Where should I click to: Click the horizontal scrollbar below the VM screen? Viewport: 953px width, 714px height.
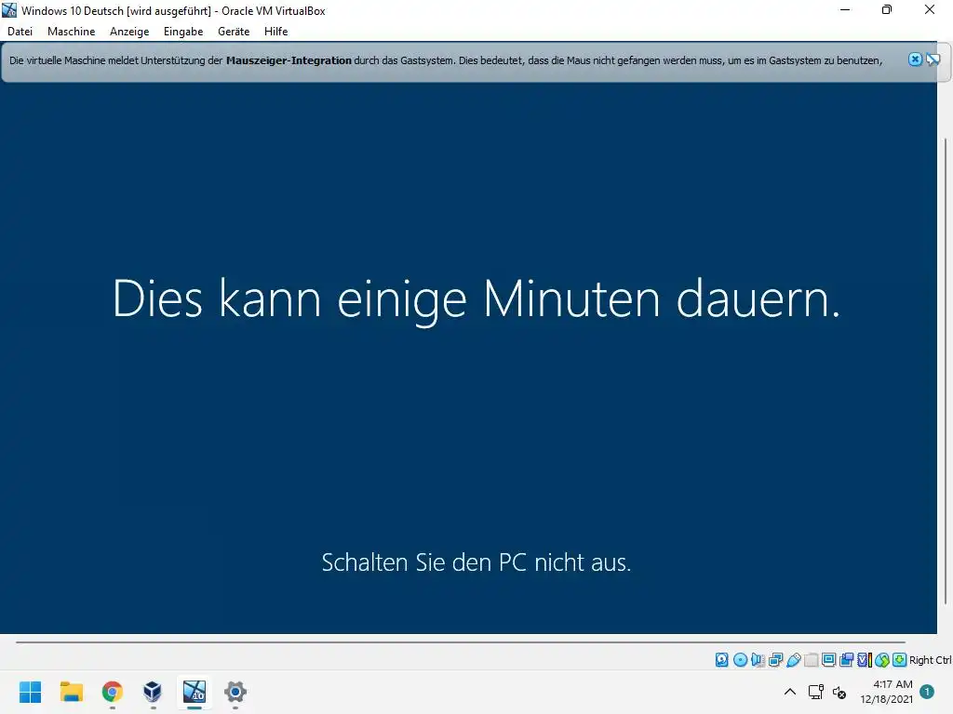coord(460,641)
